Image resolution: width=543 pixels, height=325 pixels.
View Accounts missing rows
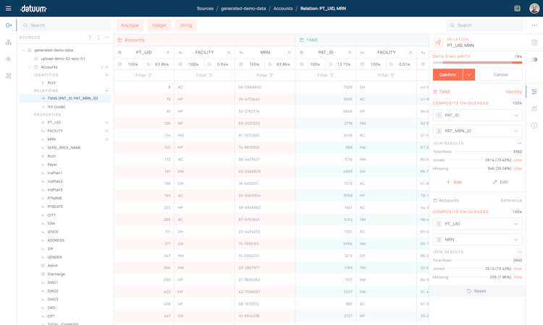[x=518, y=277]
